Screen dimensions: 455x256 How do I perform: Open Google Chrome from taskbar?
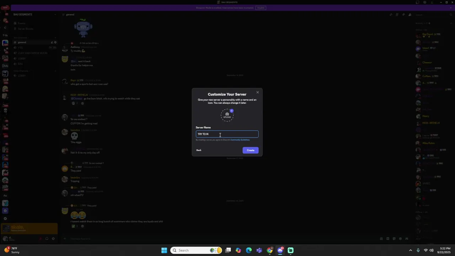coord(270,250)
